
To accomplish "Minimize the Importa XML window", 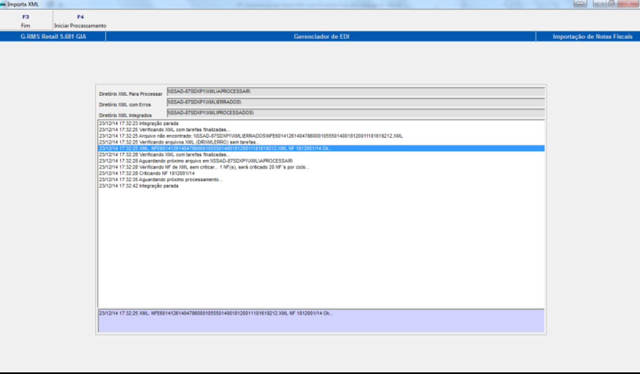I will pos(599,4).
